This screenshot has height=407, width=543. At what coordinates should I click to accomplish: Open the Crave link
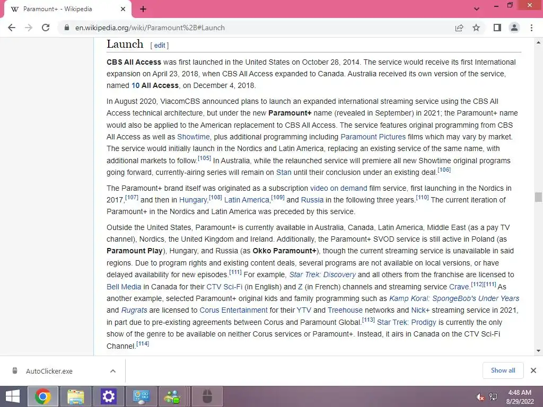tap(459, 287)
